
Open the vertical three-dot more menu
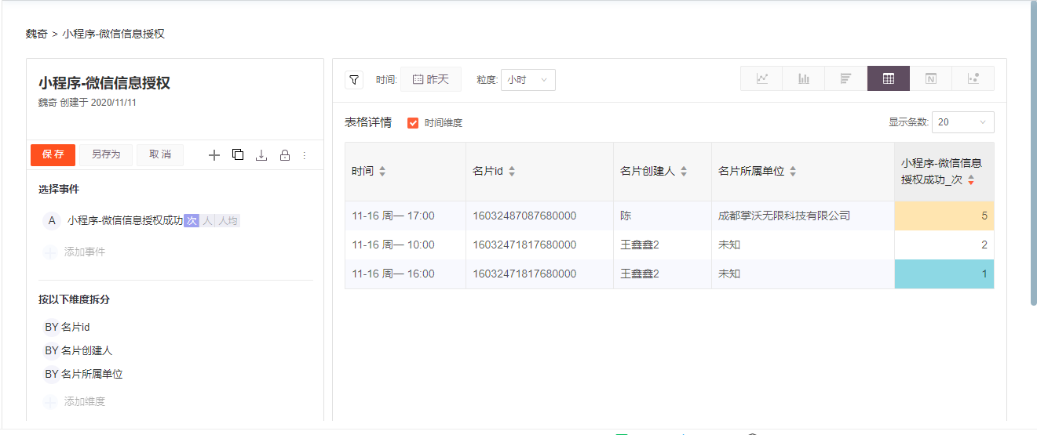pos(305,155)
